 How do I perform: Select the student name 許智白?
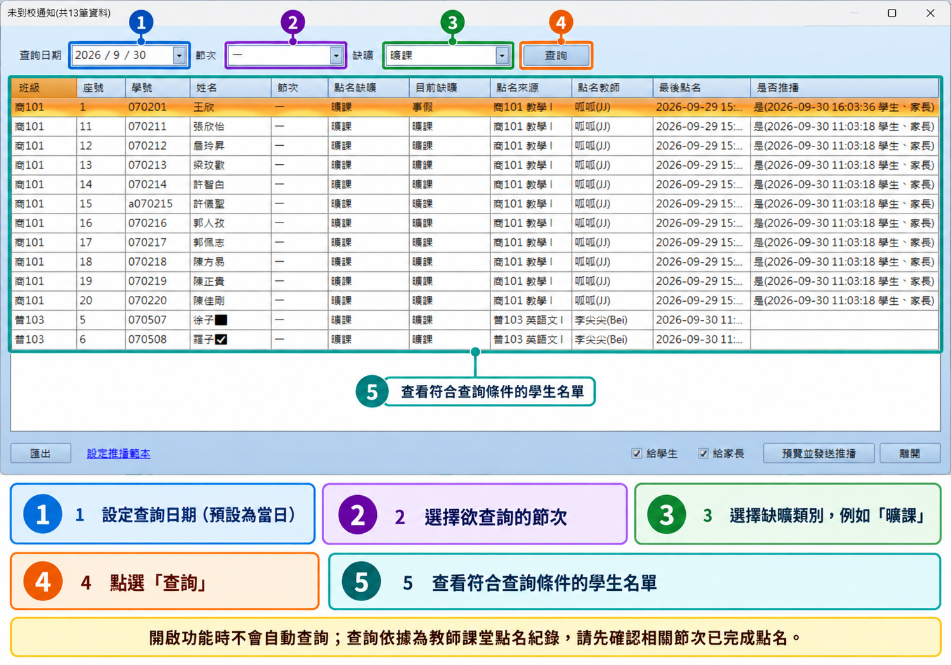click(x=209, y=184)
